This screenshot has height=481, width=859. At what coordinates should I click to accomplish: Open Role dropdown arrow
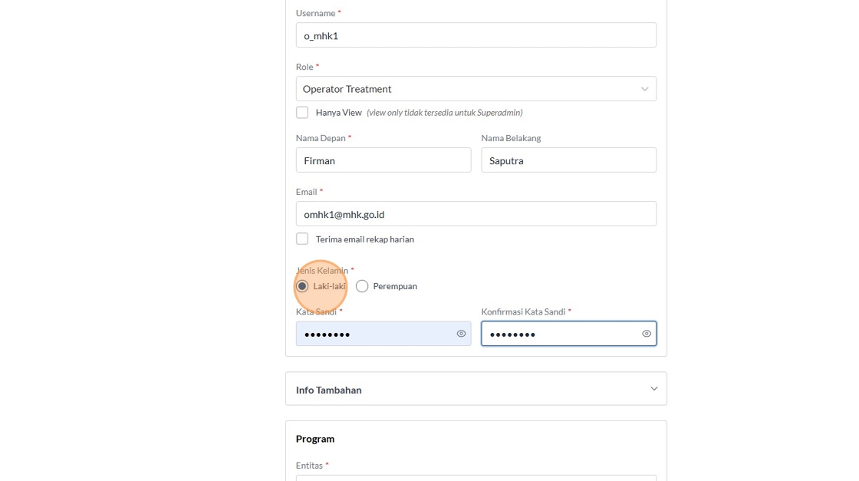pos(644,89)
